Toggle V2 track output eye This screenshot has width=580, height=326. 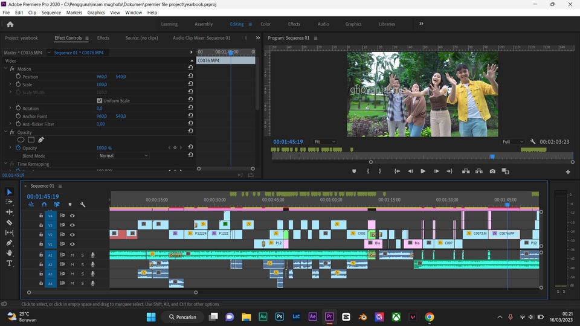pyautogui.click(x=72, y=234)
